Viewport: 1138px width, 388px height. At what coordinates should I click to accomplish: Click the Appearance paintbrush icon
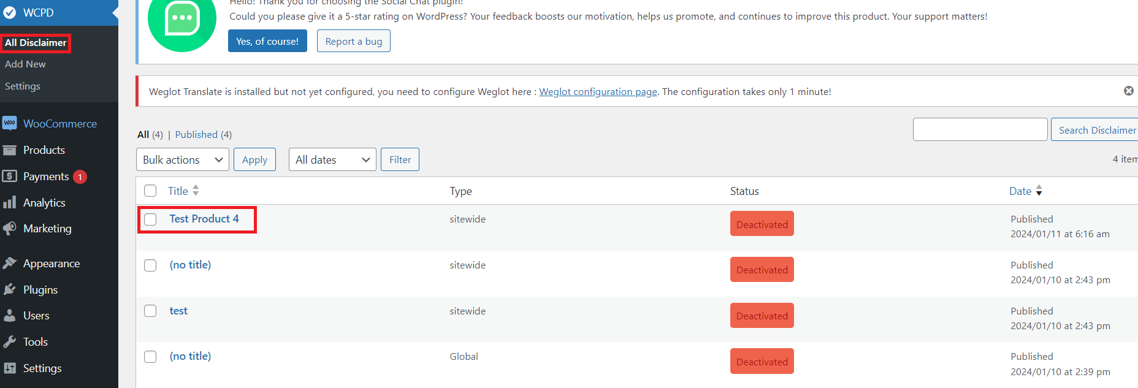(10, 264)
